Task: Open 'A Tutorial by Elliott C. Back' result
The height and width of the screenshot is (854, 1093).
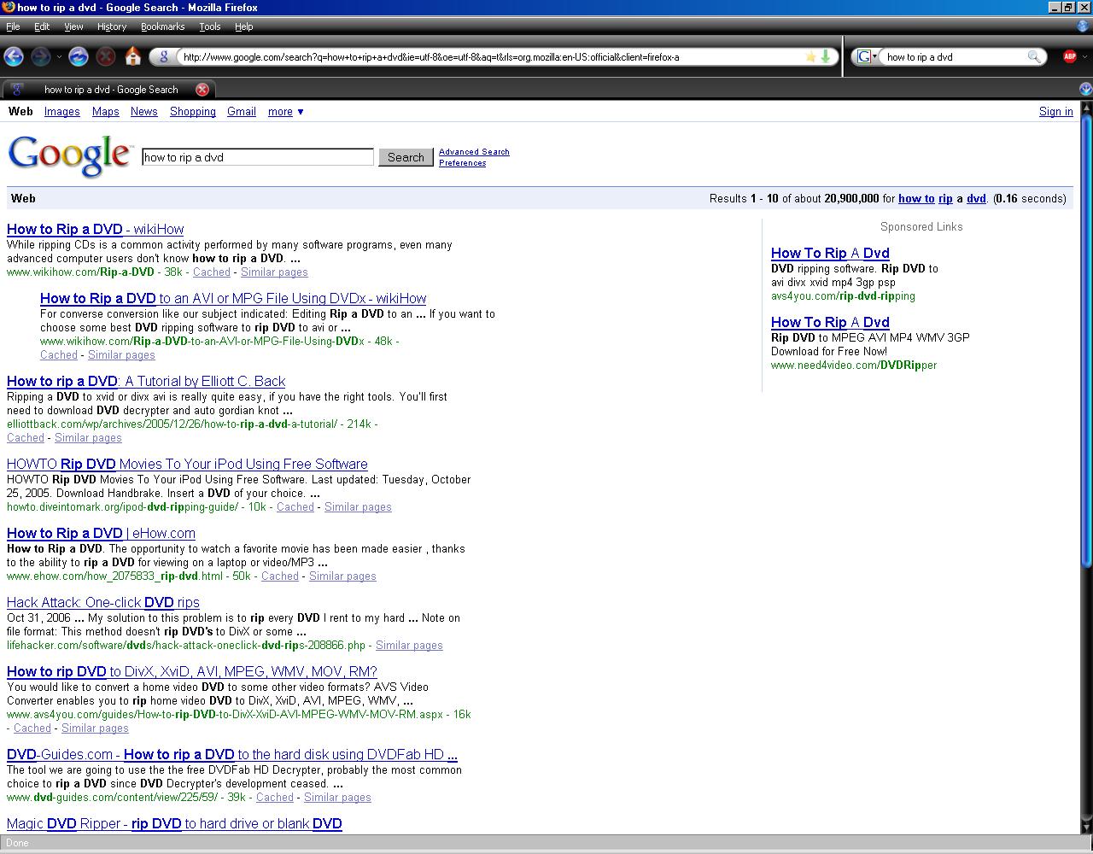Action: tap(146, 381)
